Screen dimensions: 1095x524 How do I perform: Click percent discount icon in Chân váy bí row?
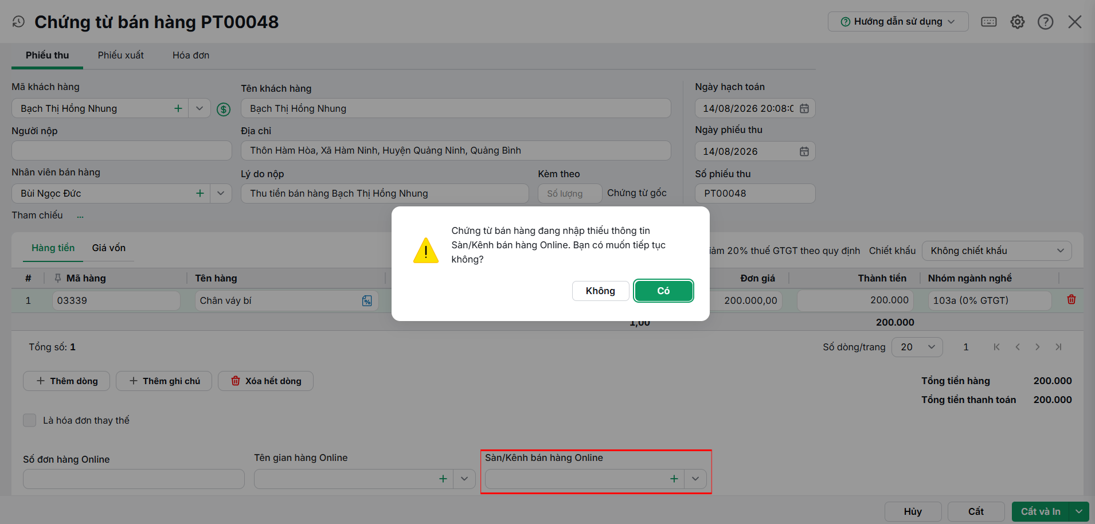367,301
